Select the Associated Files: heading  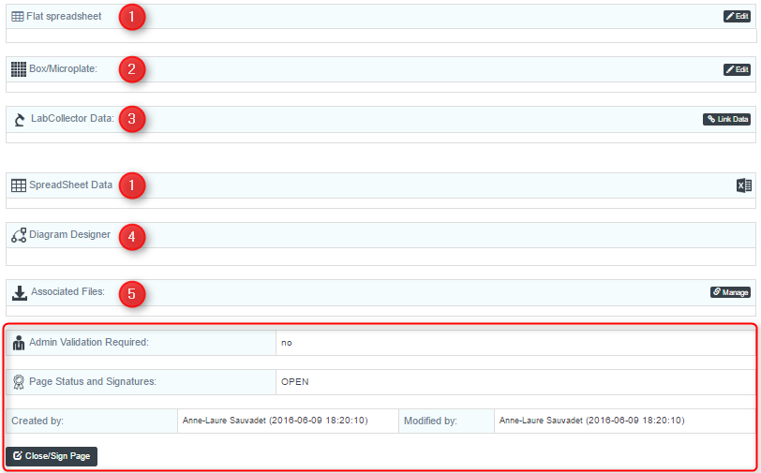click(67, 291)
